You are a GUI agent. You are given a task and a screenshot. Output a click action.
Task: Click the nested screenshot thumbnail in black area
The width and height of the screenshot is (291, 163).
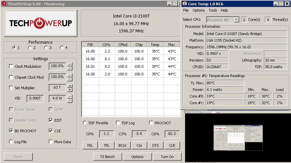pyautogui.click(x=238, y=138)
